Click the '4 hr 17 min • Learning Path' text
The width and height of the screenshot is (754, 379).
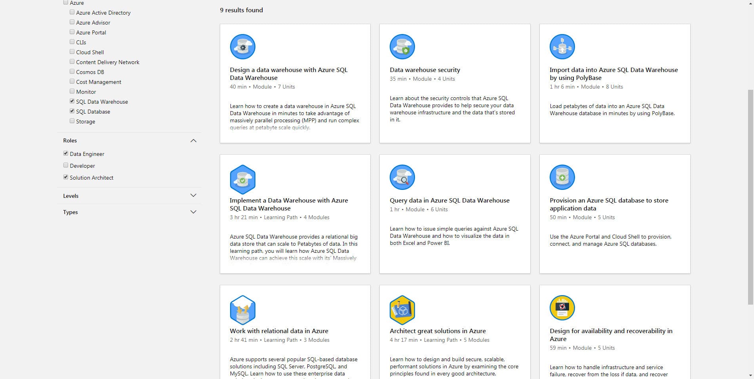pos(423,340)
